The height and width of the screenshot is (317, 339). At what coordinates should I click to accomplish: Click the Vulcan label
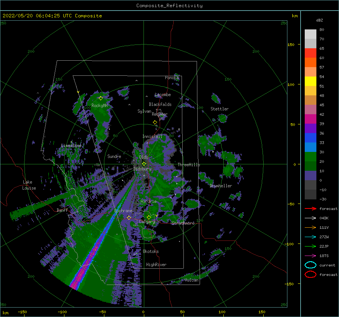[x=192, y=280]
